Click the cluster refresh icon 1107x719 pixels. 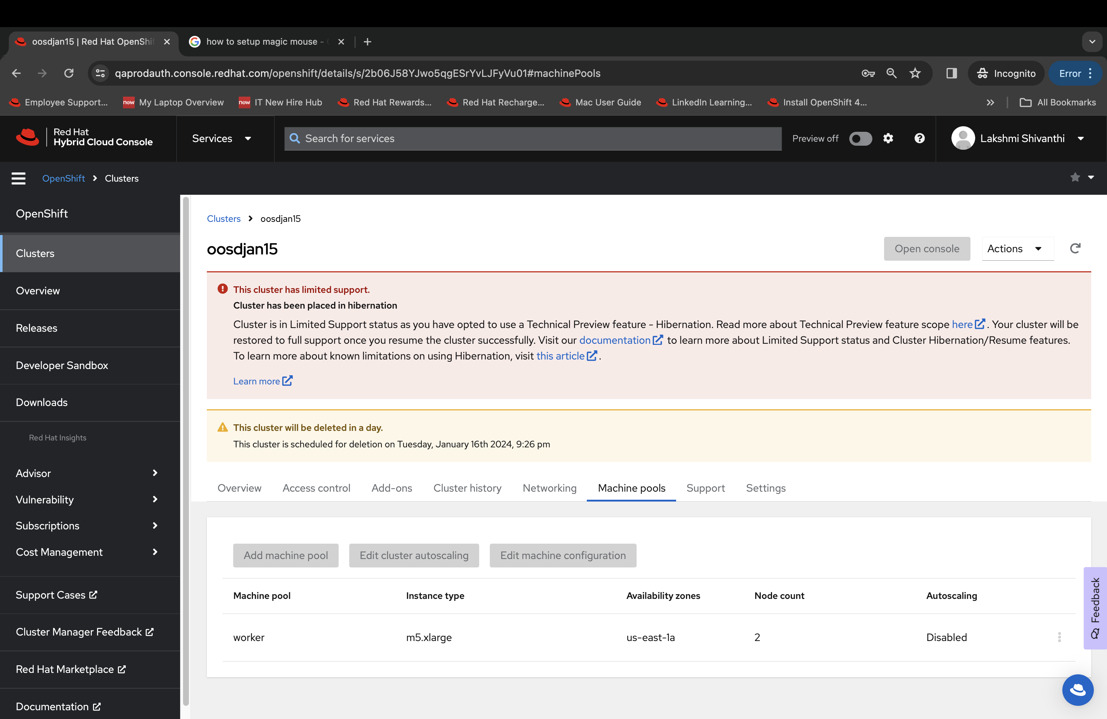click(x=1075, y=248)
